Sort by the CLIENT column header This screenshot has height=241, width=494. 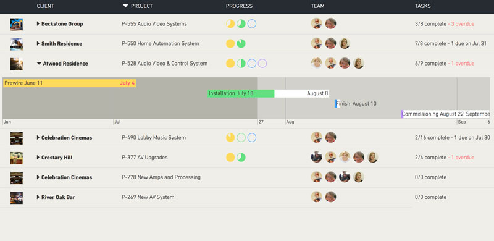coord(45,6)
